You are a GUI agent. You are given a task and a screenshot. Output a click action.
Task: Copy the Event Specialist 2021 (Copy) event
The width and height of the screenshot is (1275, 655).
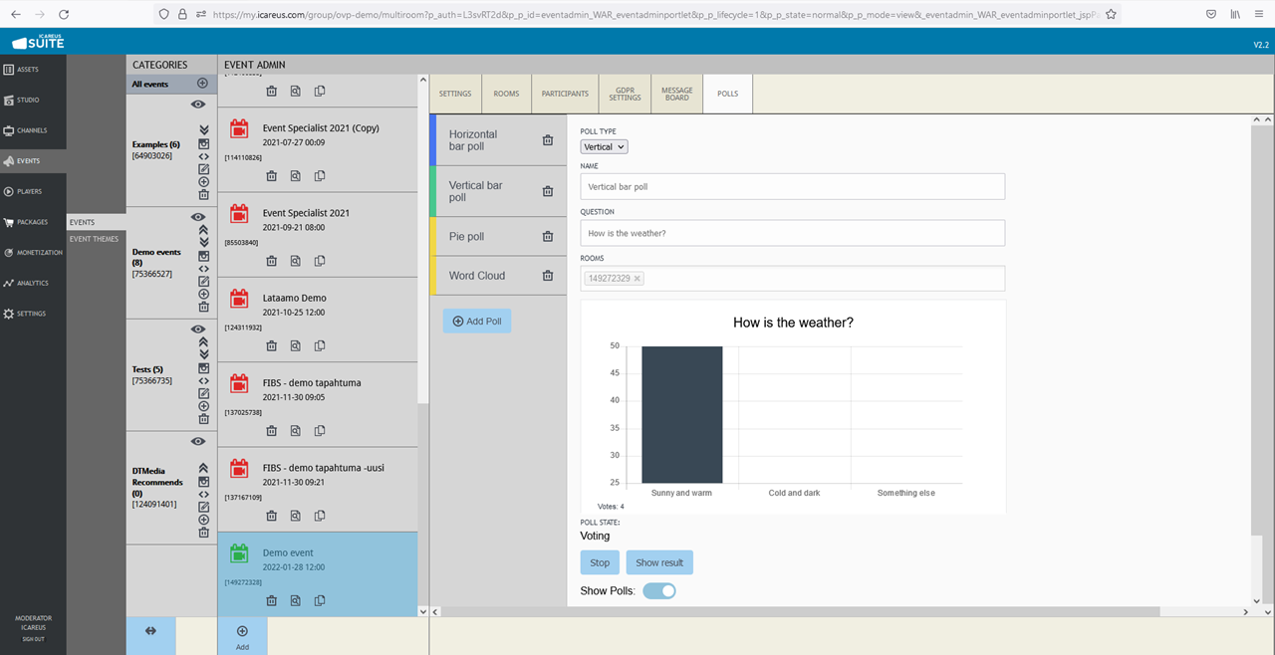(320, 176)
